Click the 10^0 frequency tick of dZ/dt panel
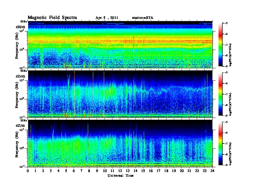The height and width of the screenshot is (196, 253). (x=22, y=148)
